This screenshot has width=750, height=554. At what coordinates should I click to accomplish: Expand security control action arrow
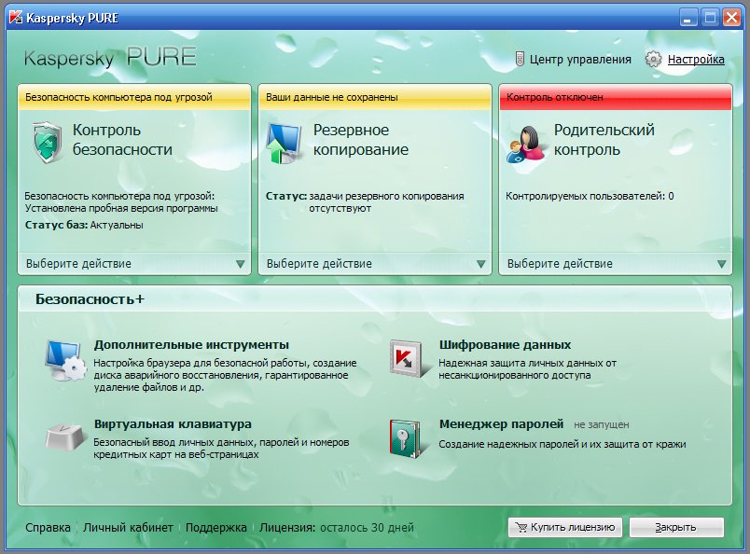[240, 264]
